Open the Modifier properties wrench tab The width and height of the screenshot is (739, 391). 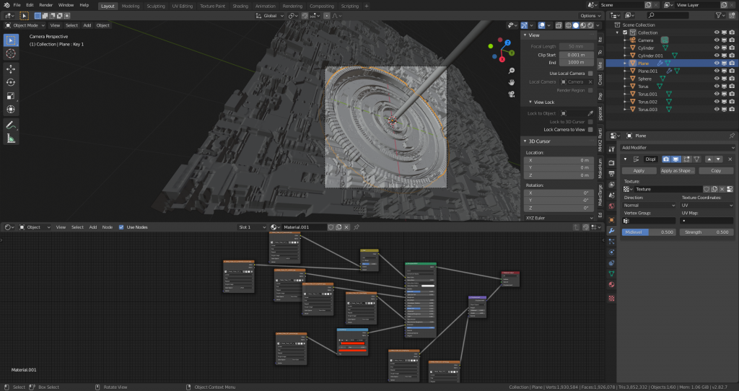pos(611,230)
